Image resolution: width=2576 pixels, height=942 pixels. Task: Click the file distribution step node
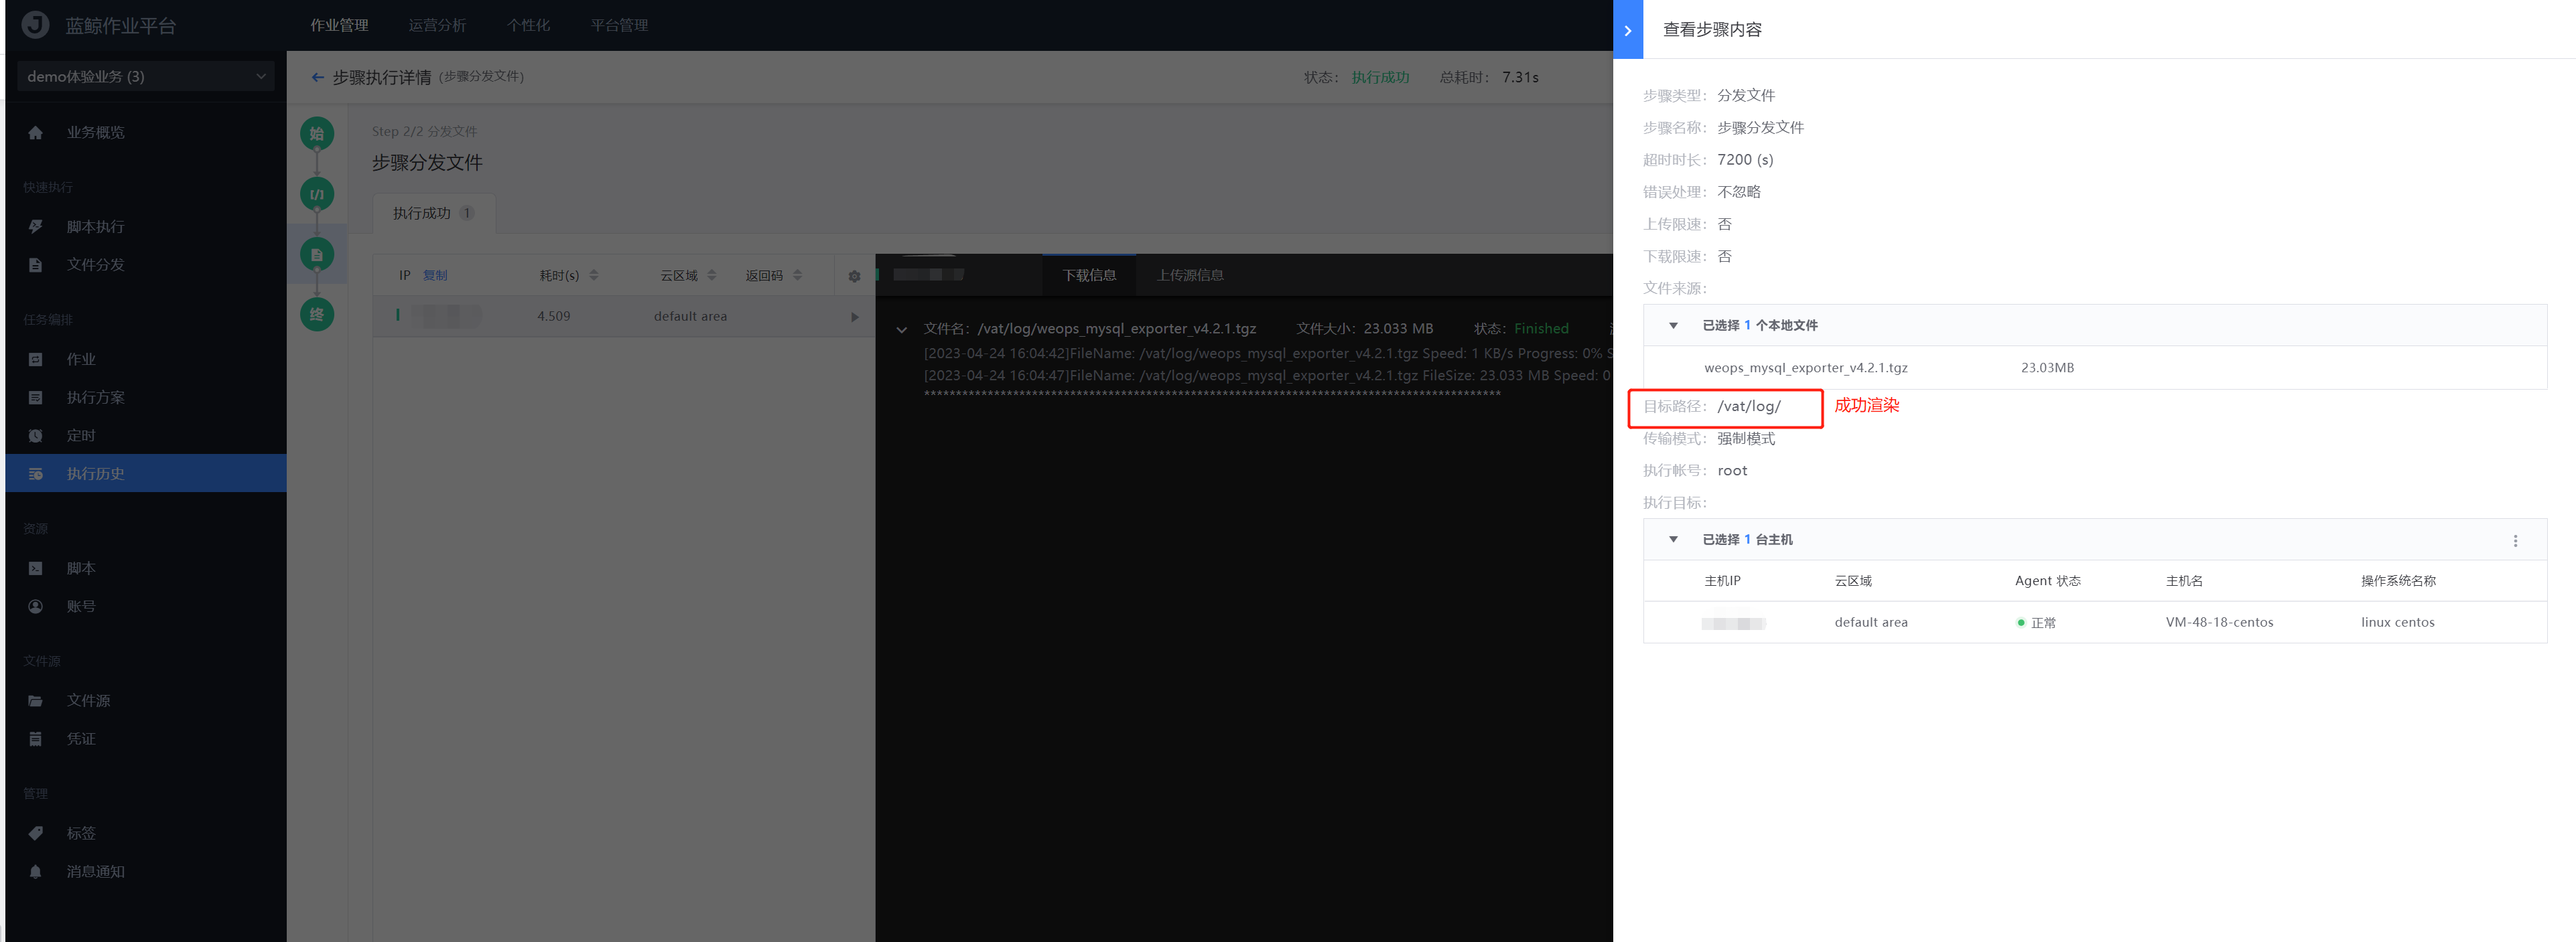tap(317, 254)
